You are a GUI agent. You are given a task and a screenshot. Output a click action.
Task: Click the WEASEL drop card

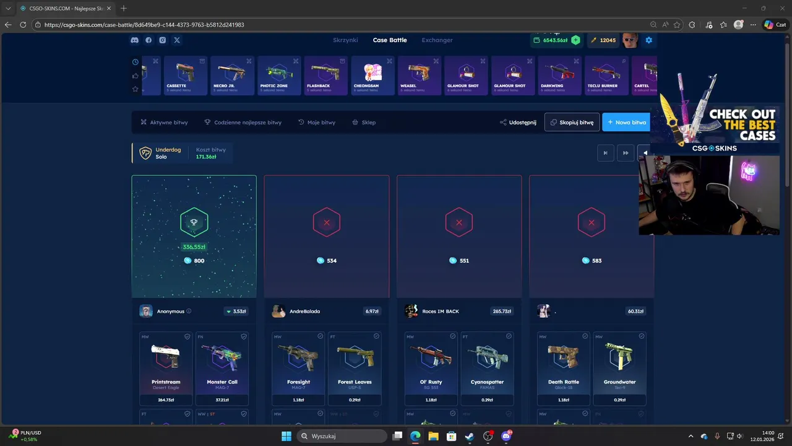click(420, 76)
